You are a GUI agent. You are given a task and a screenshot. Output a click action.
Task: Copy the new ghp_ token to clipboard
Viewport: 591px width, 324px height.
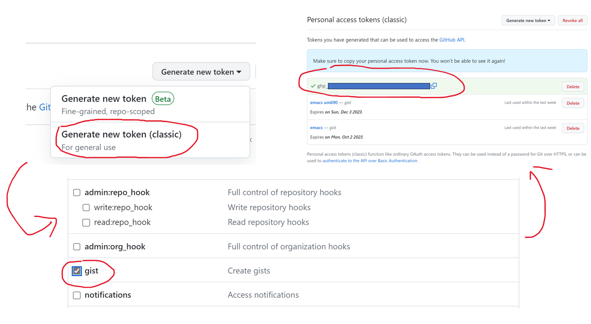coord(434,86)
